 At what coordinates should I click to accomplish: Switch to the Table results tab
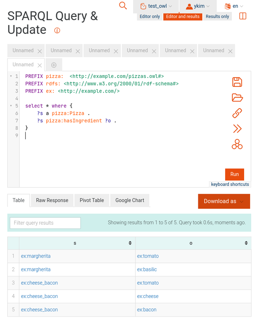coord(19,200)
